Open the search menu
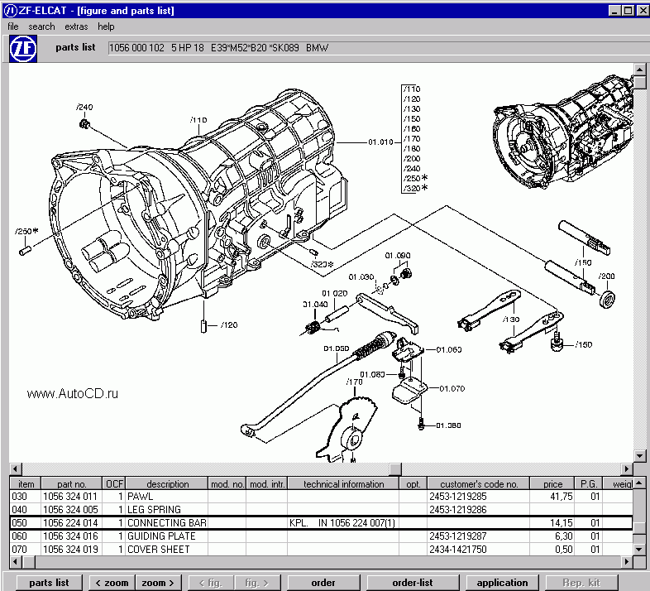650x591 pixels. tap(41, 26)
